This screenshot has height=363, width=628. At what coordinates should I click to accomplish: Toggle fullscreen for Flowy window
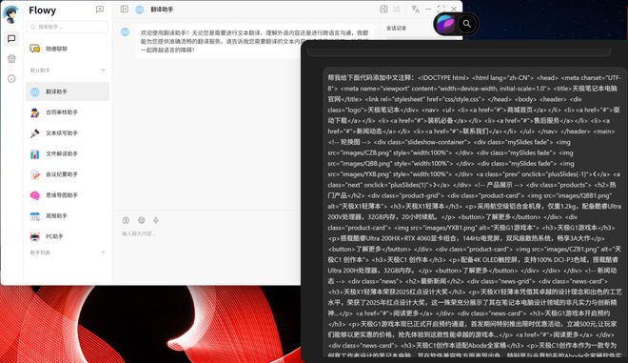(x=442, y=9)
